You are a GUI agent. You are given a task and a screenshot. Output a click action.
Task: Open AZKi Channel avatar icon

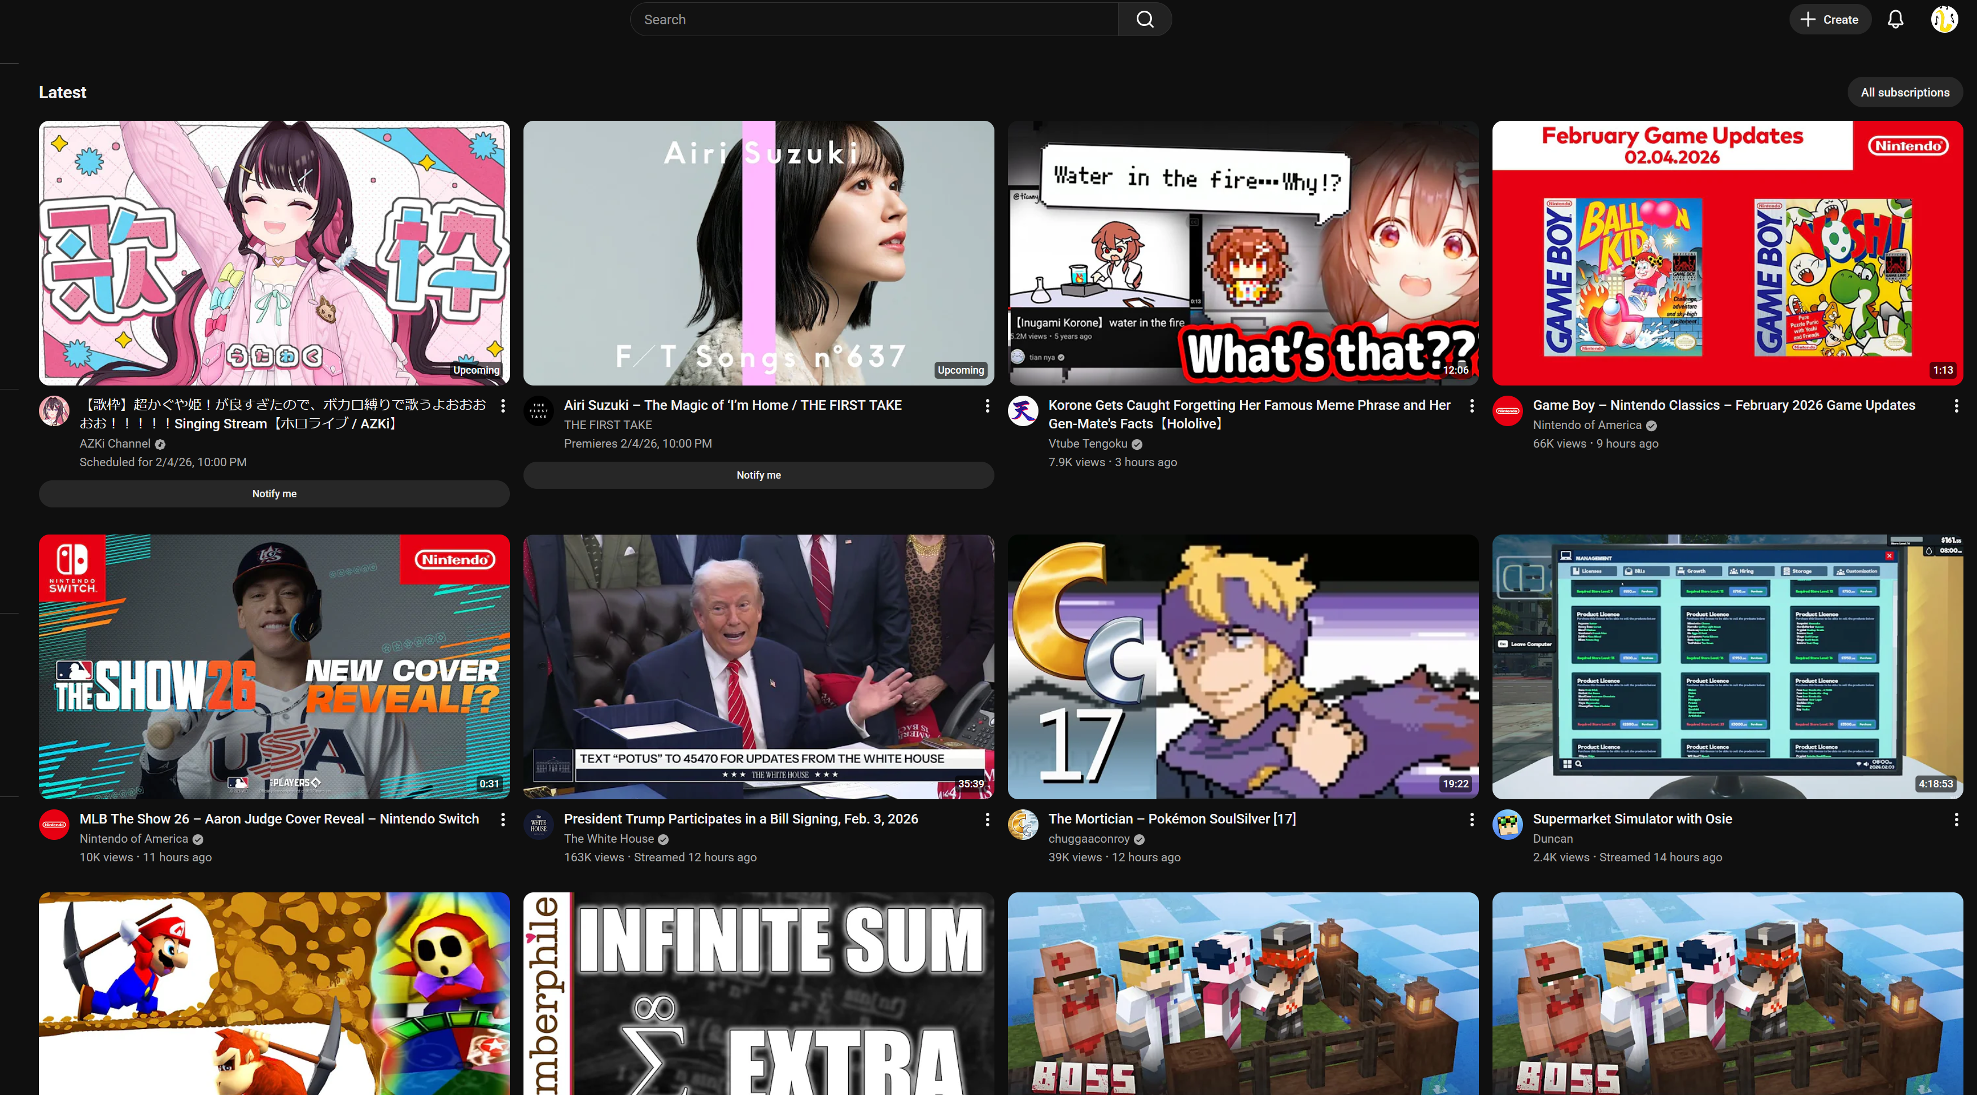pyautogui.click(x=54, y=411)
